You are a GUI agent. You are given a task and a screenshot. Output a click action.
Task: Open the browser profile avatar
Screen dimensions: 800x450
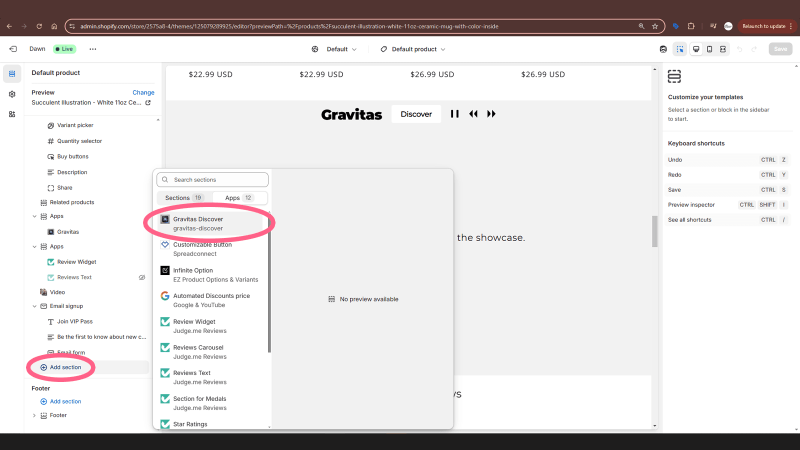click(728, 26)
